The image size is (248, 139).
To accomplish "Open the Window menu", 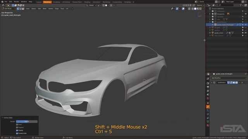I will coord(24,2).
